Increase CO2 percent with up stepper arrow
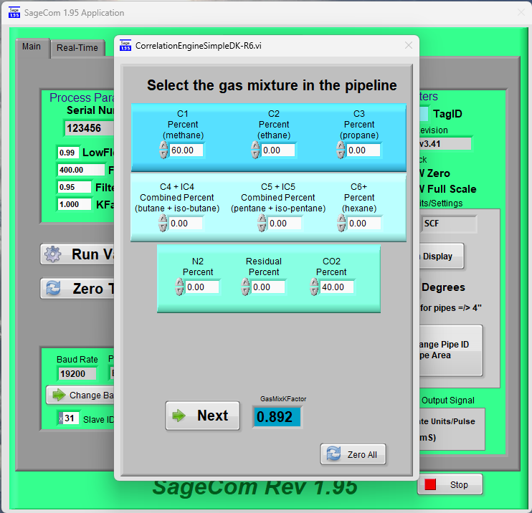The image size is (532, 513). (314, 282)
